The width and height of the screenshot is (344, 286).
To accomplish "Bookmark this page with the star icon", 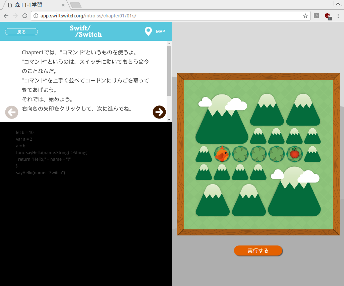I will coord(305,16).
